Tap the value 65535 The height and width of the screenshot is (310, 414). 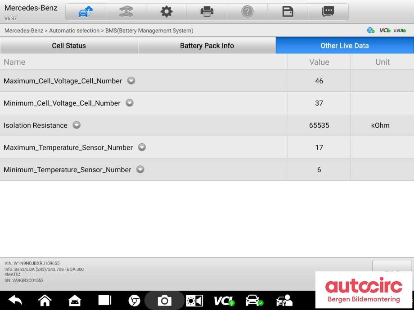[319, 125]
